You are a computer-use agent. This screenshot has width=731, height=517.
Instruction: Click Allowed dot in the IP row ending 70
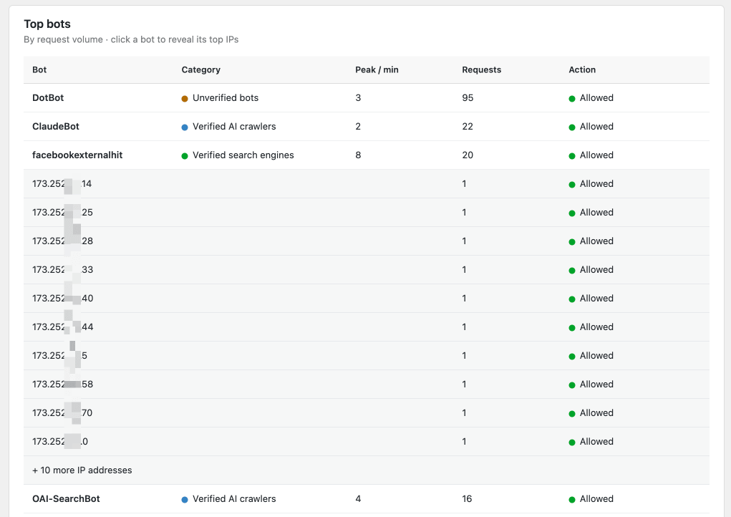tap(572, 413)
